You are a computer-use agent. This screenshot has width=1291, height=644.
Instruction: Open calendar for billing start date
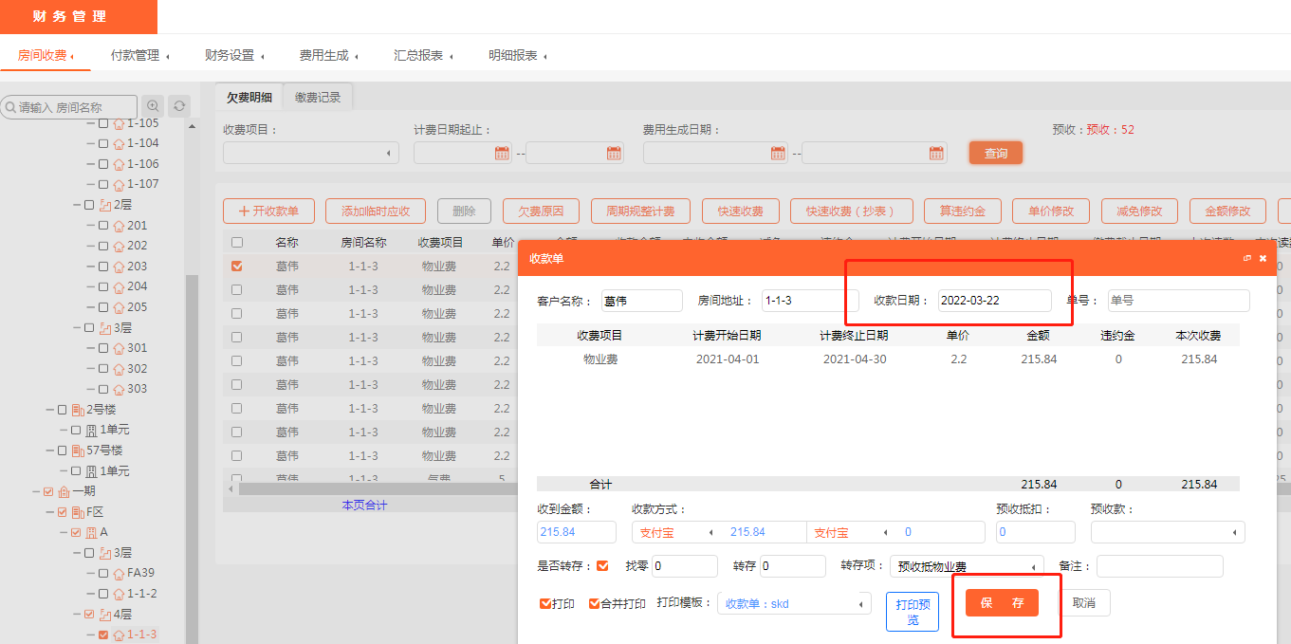pos(502,153)
